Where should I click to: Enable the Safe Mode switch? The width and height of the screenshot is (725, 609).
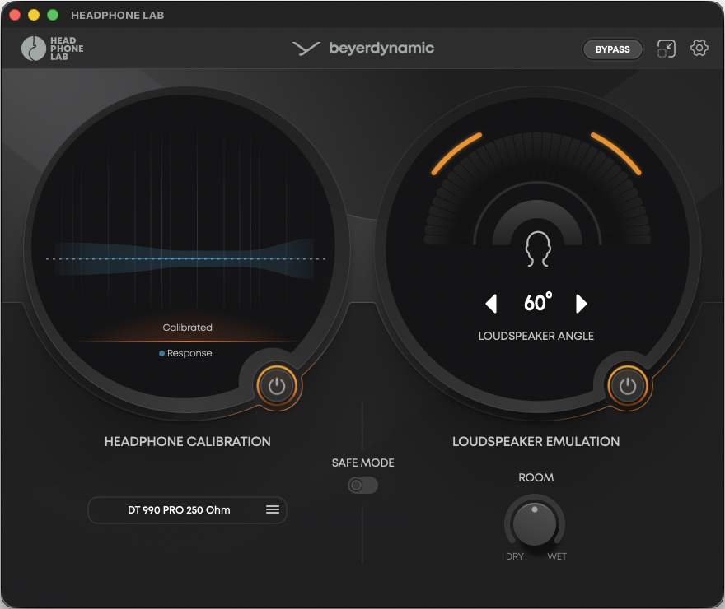click(x=362, y=486)
